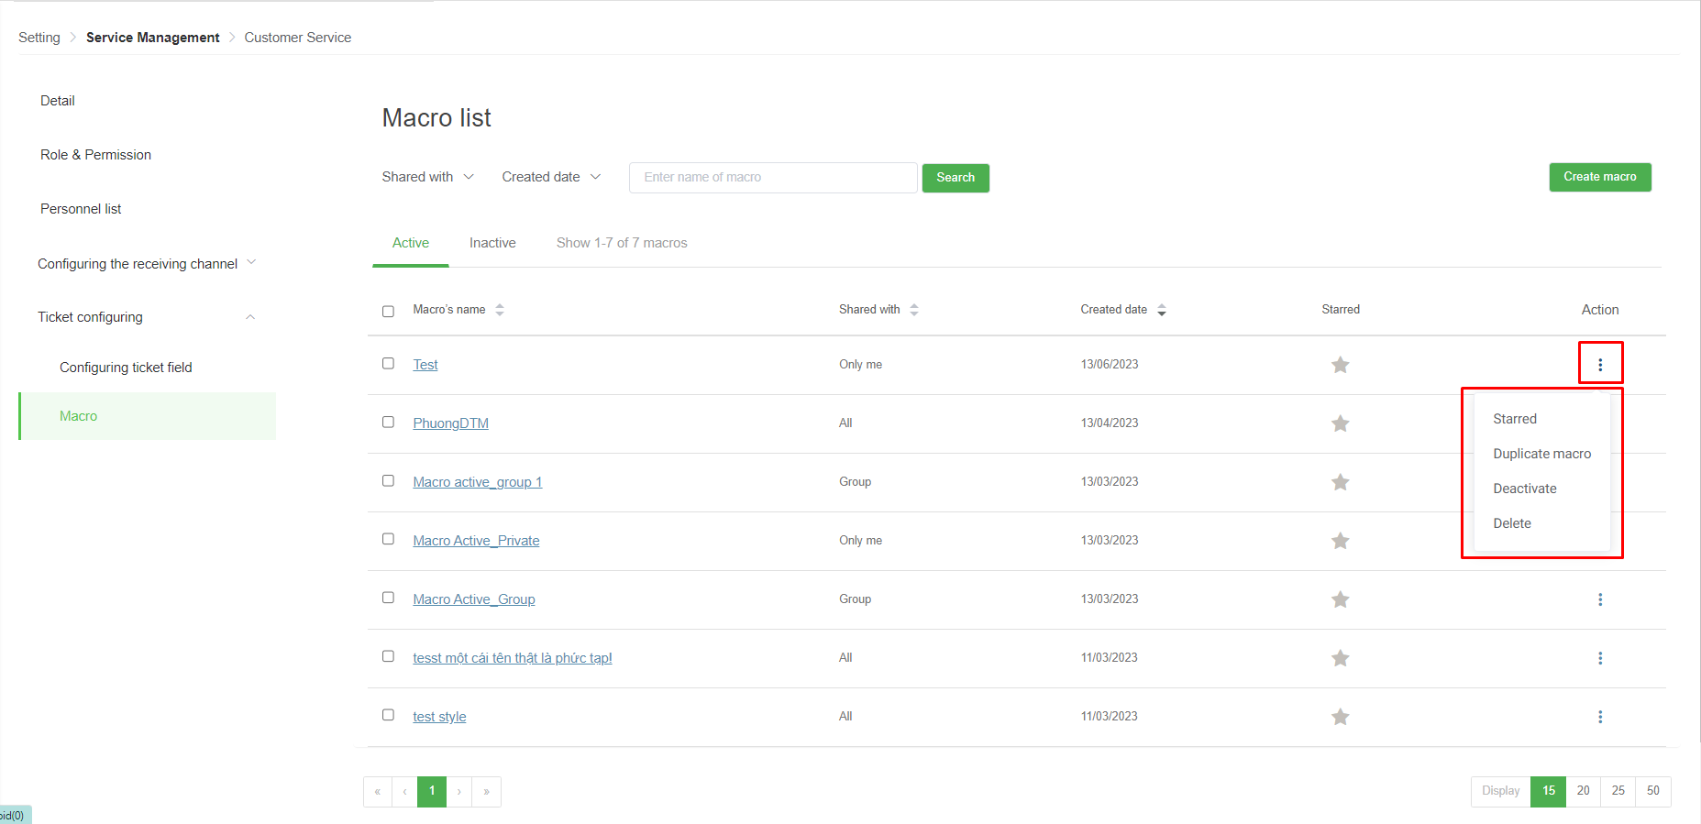Open action menu for Test macro
This screenshot has width=1701, height=824.
point(1600,365)
